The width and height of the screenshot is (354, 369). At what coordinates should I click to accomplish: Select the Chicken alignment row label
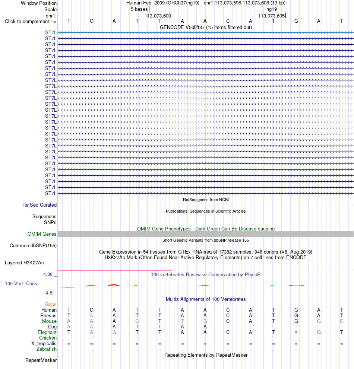tap(48, 338)
